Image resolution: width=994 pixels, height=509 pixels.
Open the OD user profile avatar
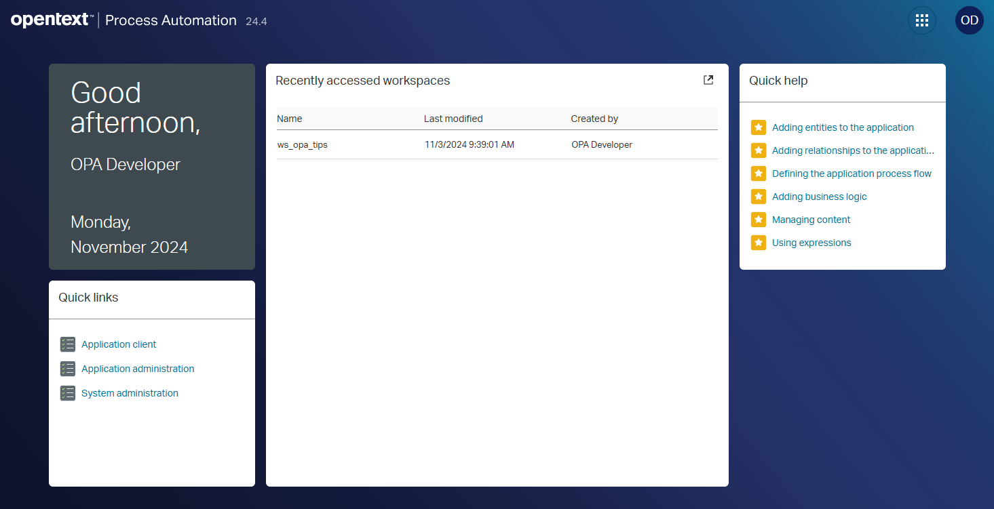click(x=969, y=20)
